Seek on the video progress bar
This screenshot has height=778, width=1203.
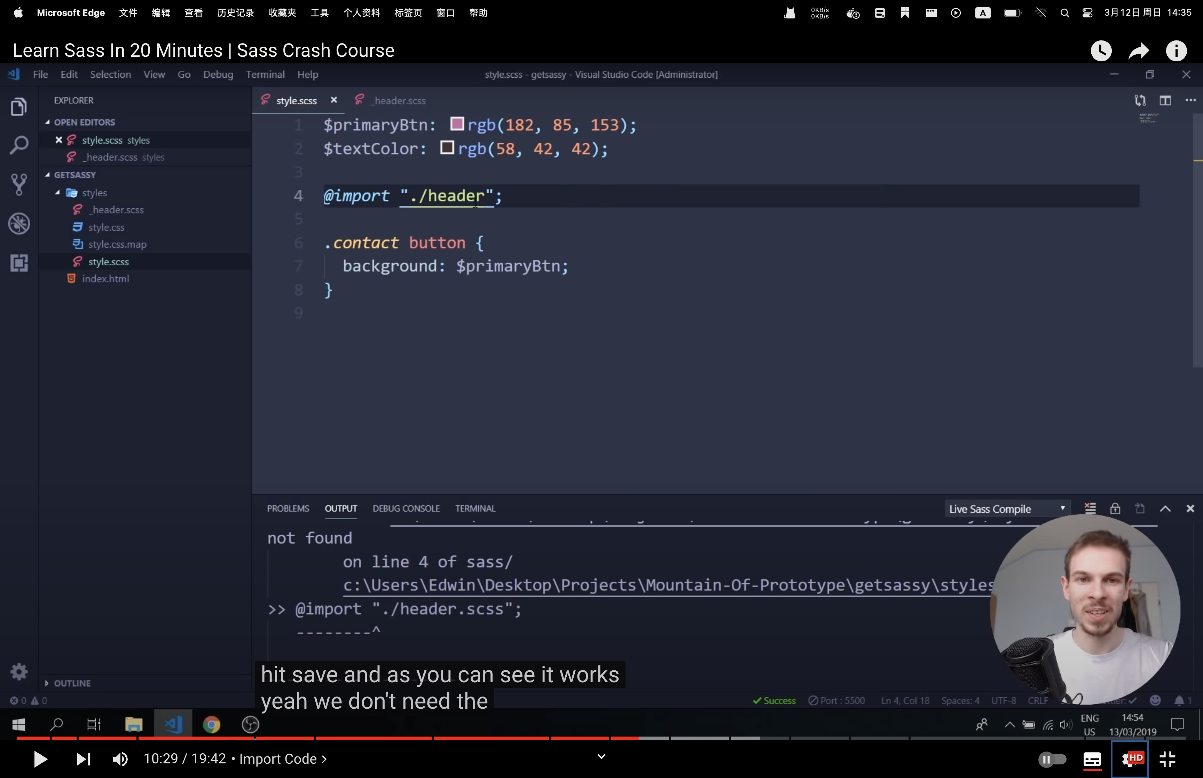pos(601,738)
